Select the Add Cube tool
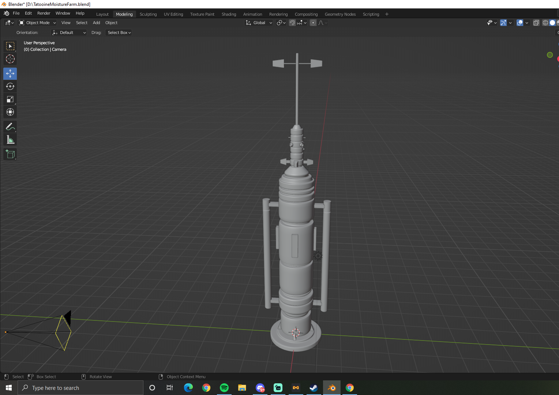 (10, 154)
